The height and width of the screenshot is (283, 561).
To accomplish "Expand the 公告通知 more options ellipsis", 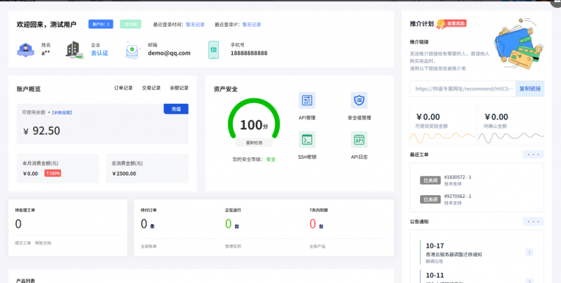I will (533, 221).
